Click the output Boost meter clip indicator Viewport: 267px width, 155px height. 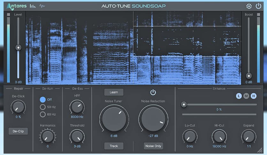point(258,14)
